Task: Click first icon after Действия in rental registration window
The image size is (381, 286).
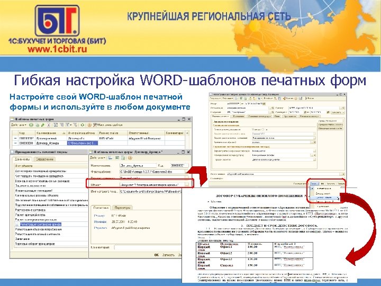Action: 237,99
